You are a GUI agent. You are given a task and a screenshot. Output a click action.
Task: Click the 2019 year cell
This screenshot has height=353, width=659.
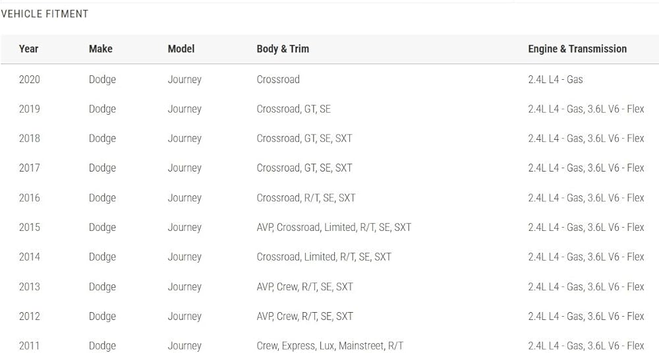29,109
